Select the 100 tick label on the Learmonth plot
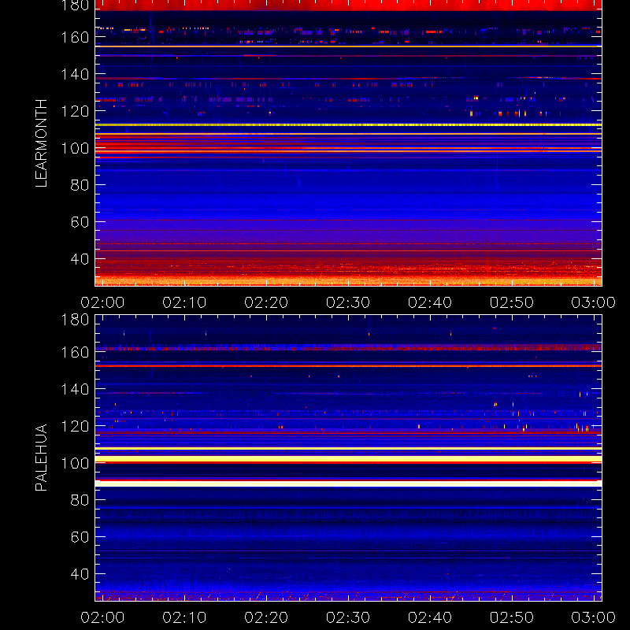Viewport: 630px width, 630px height. pos(75,148)
